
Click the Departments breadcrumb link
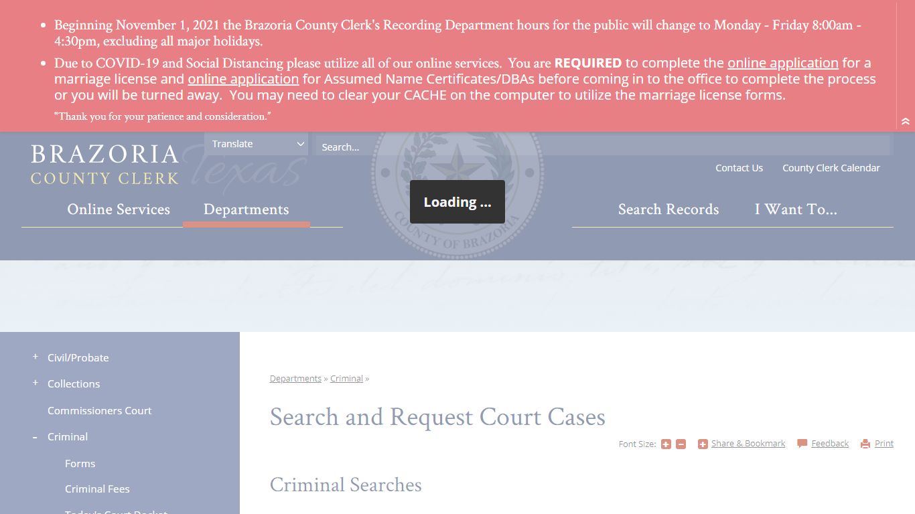click(295, 379)
